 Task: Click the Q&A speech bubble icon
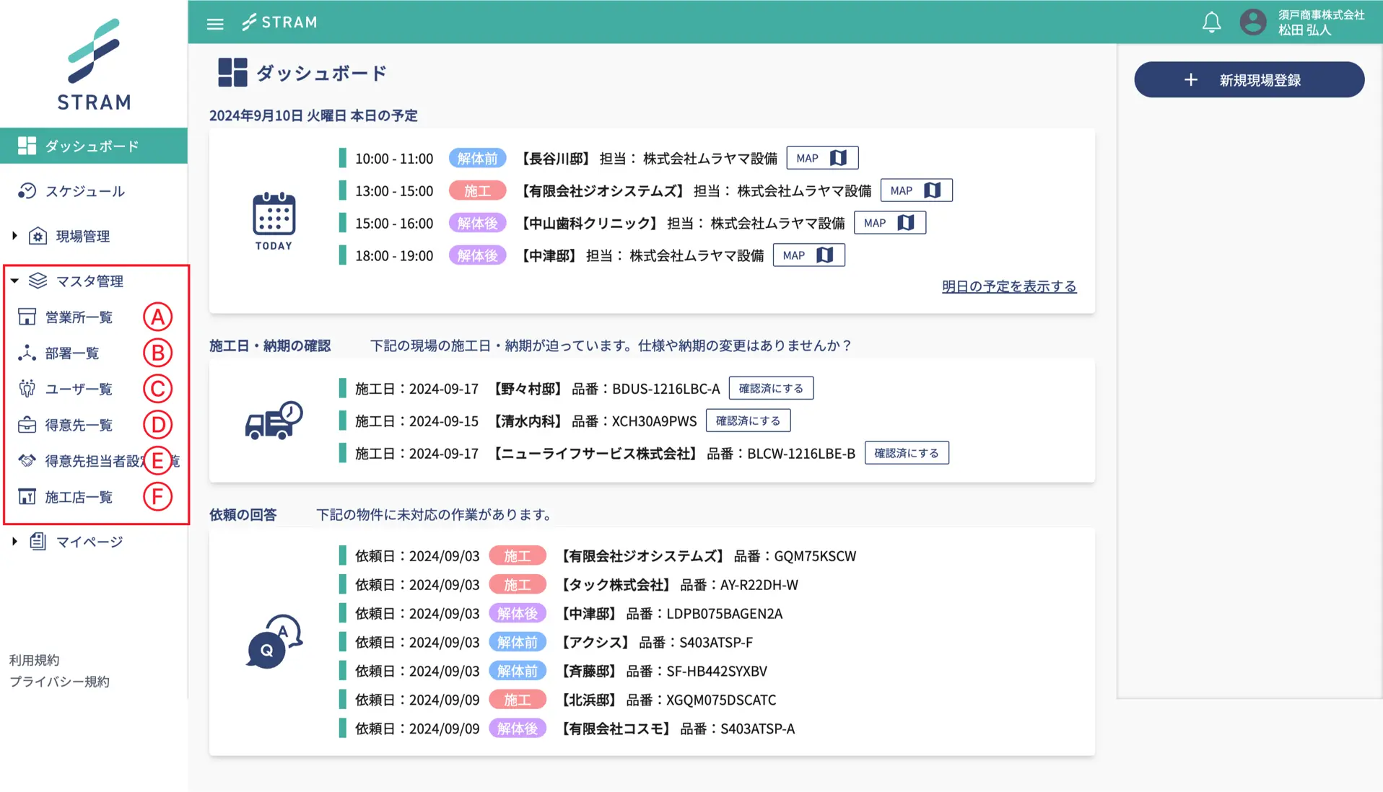[x=274, y=641]
